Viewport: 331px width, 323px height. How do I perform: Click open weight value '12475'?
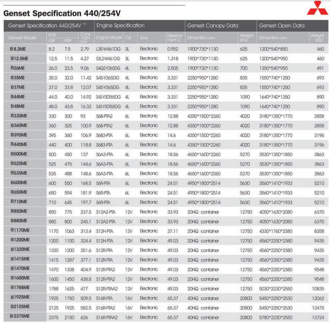(318, 308)
